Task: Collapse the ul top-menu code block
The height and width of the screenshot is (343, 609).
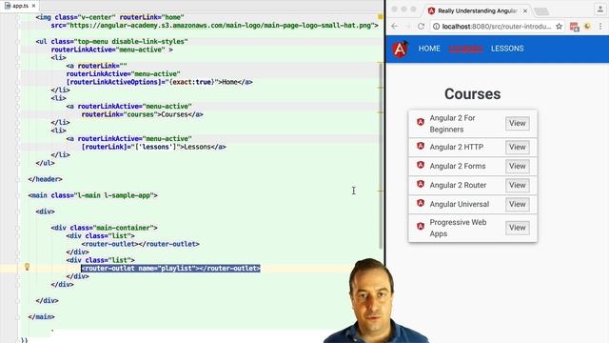Action: (x=18, y=41)
